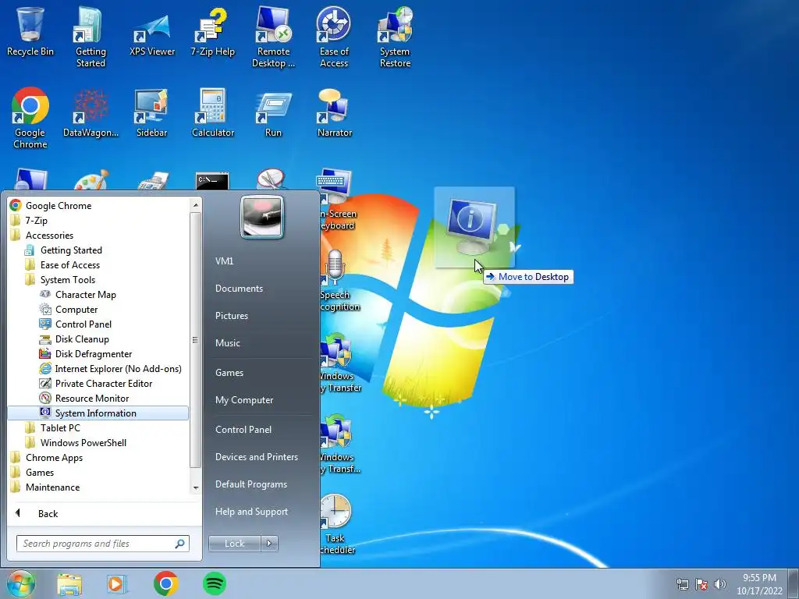Viewport: 799px width, 599px height.
Task: Click the network tray icon
Action: click(x=682, y=584)
